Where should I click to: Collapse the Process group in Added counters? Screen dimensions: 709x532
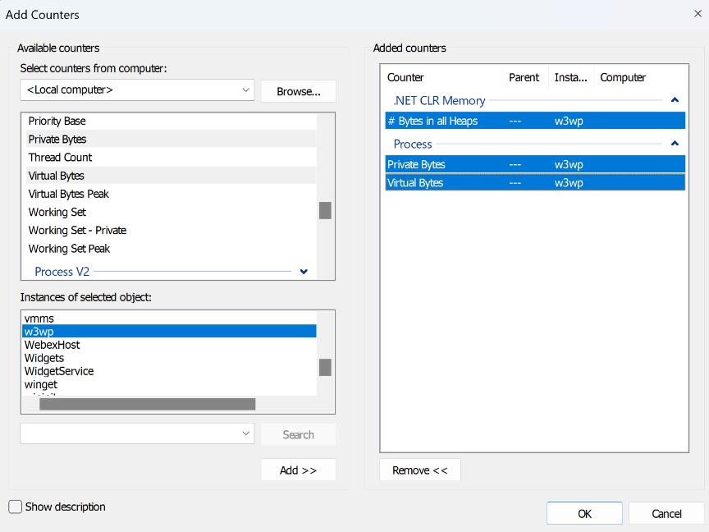point(675,143)
